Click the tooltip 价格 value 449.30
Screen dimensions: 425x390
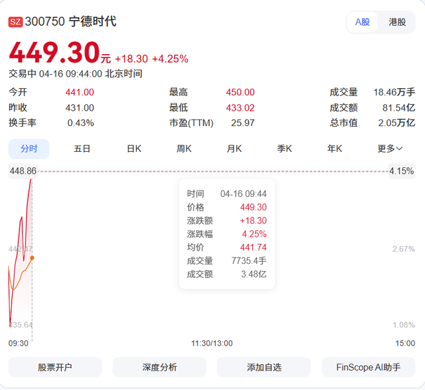point(253,207)
